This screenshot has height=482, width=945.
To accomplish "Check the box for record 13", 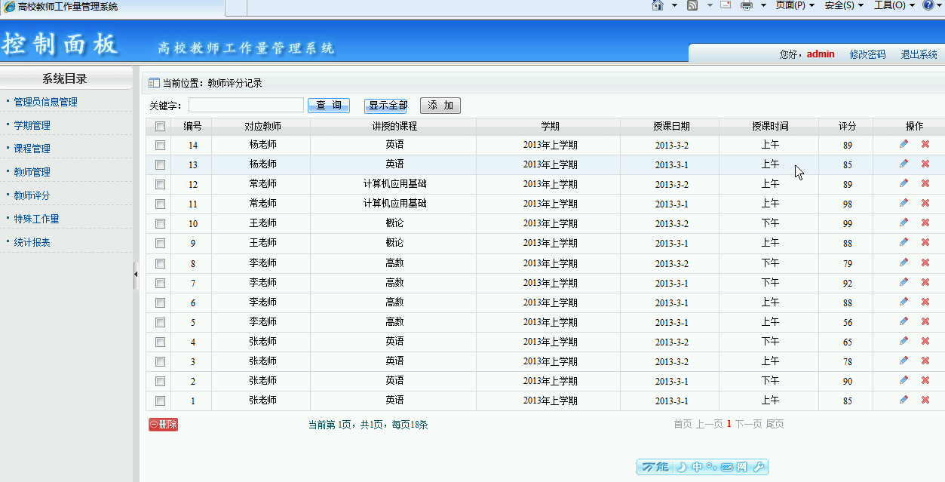I will click(x=160, y=164).
